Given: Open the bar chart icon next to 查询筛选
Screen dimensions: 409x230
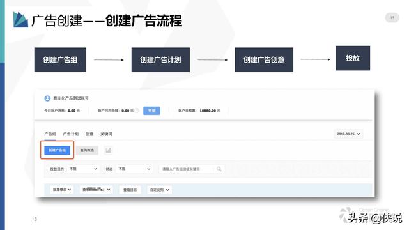Looking at the screenshot, I should pos(108,150).
